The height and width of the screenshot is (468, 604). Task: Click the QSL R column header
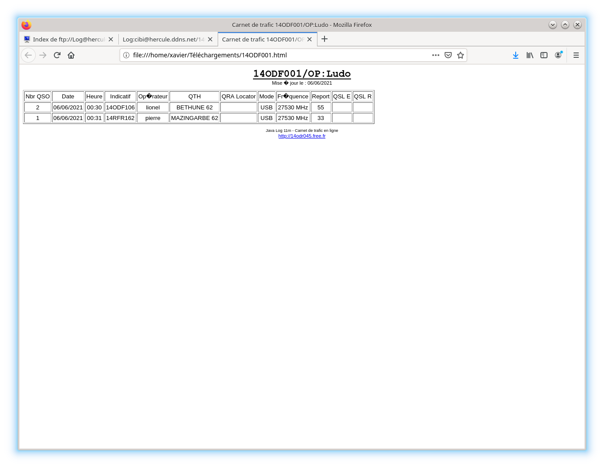(x=363, y=97)
